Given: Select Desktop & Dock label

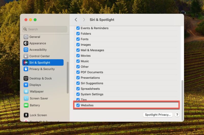Looking at the screenshot, I should tap(41, 78).
